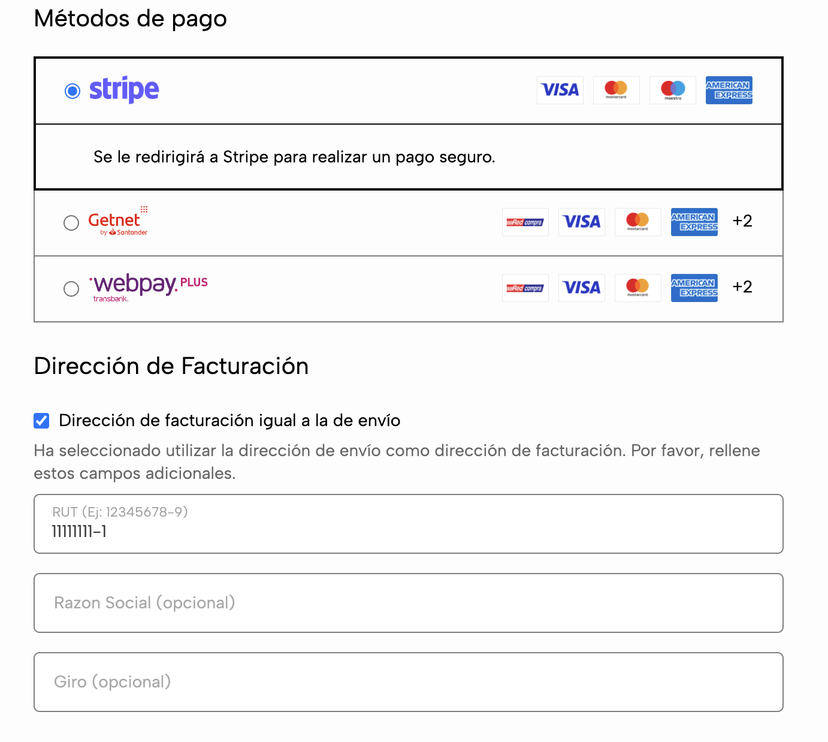Click the Mastercard icon in Stripe row

[617, 90]
